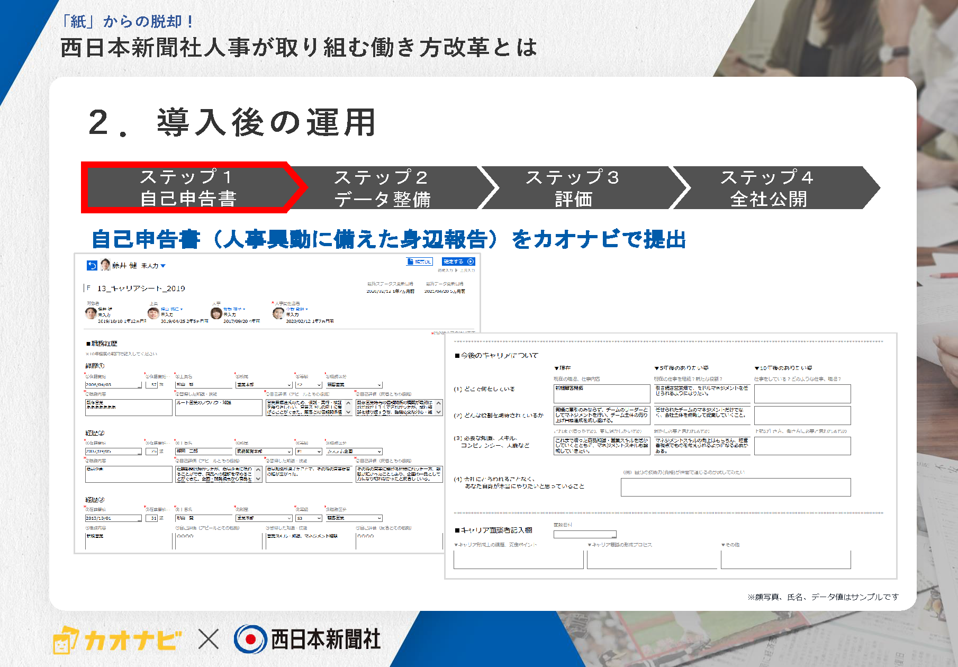Open the 人事担当者 name dropdown arrow
The image size is (958, 667).
306,309
